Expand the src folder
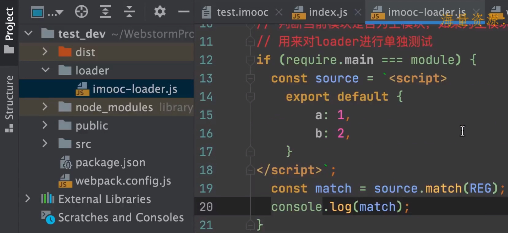The height and width of the screenshot is (233, 508). click(45, 144)
